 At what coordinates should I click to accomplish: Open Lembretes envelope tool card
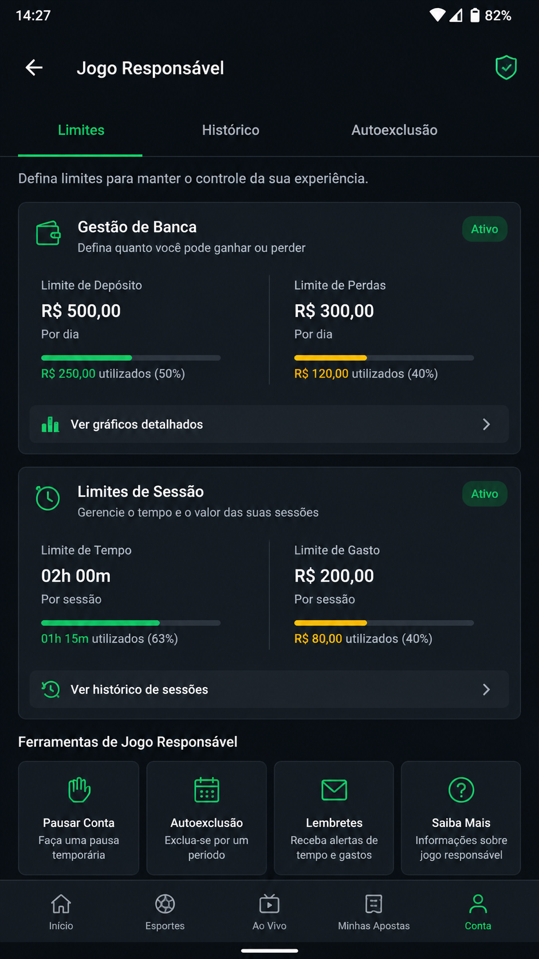(334, 817)
